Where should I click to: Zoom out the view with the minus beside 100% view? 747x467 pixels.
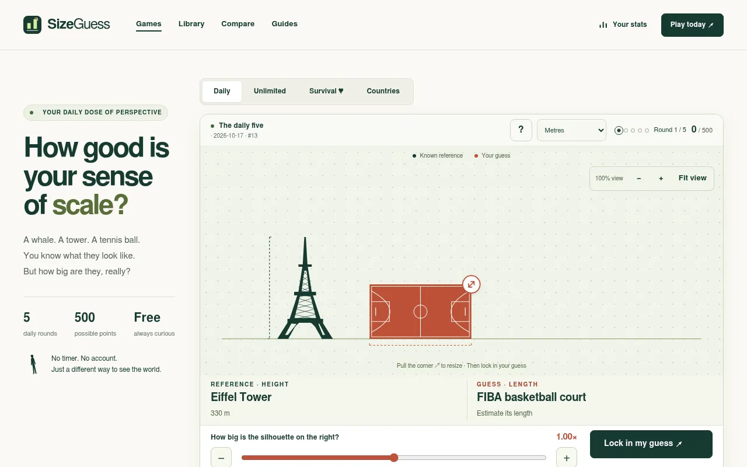point(639,179)
